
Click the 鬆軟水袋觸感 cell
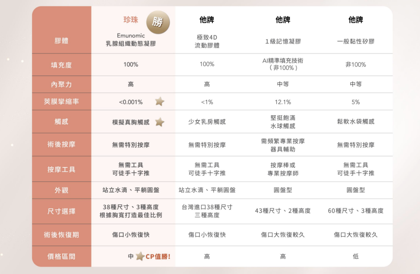tap(356, 122)
